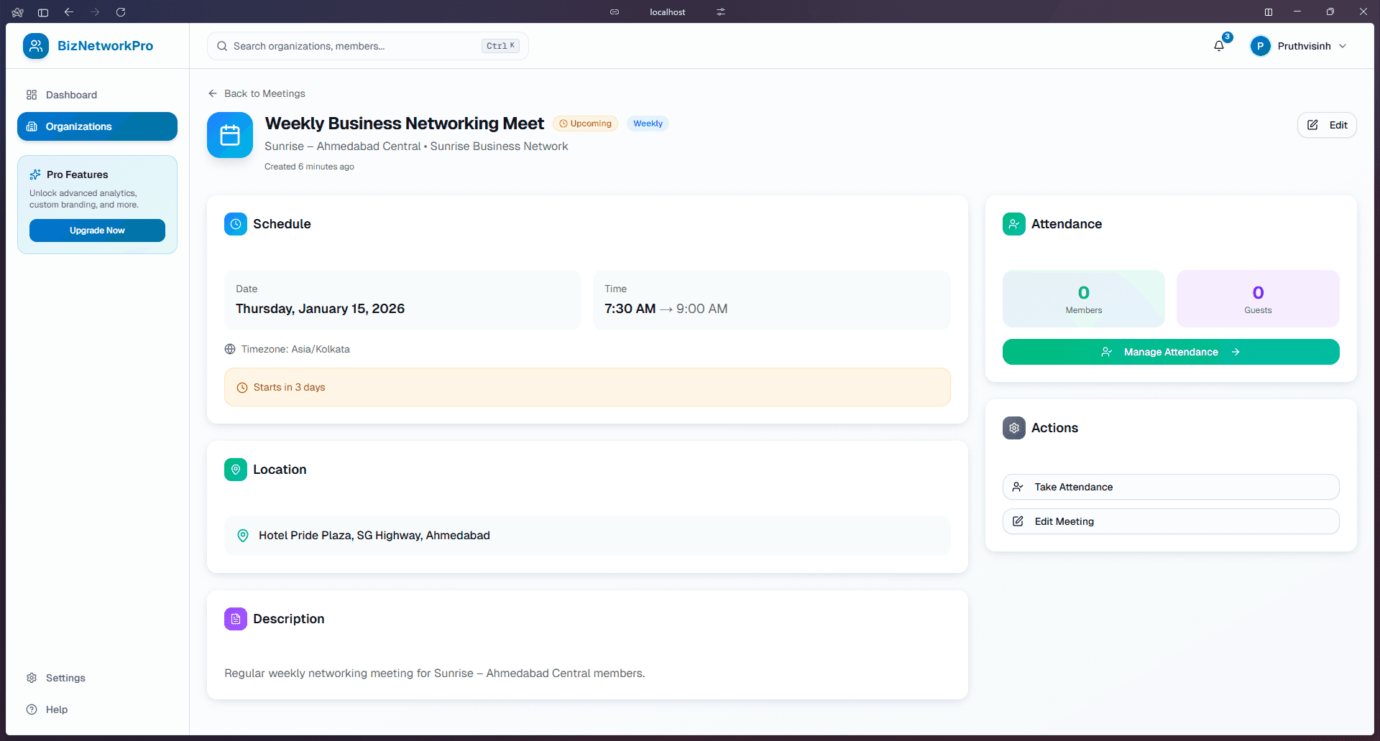Open the browser sidebar panel toggle

click(x=43, y=12)
